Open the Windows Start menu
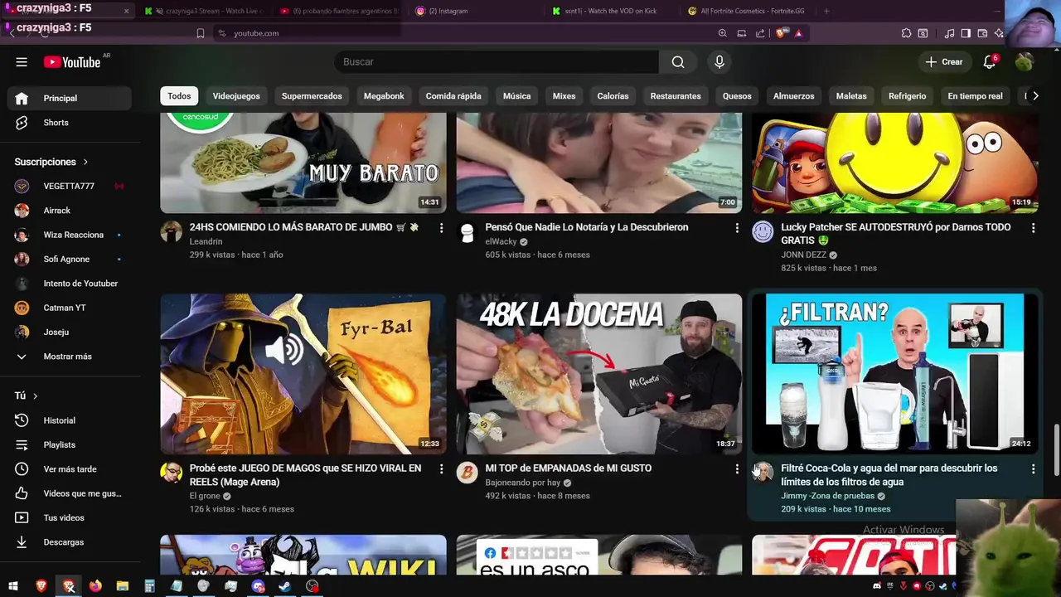 click(14, 586)
